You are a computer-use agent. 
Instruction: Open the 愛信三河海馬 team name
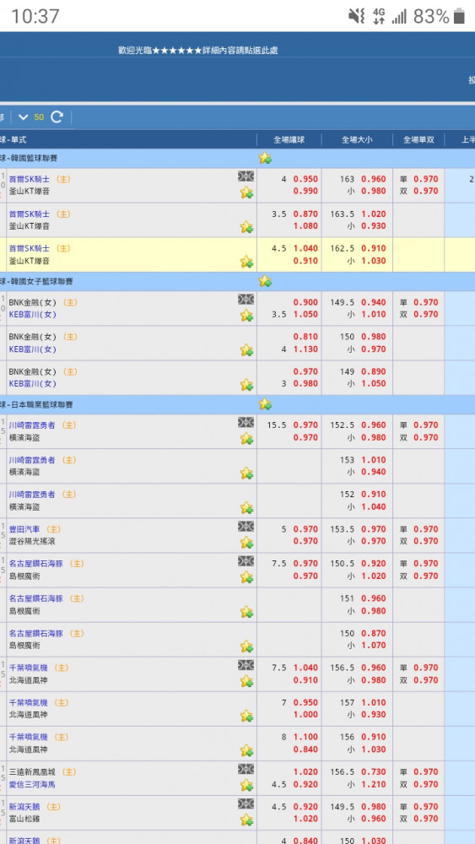tap(32, 785)
